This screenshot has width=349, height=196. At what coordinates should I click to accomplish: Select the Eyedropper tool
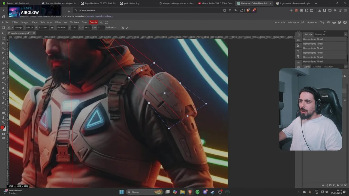pyautogui.click(x=3, y=58)
